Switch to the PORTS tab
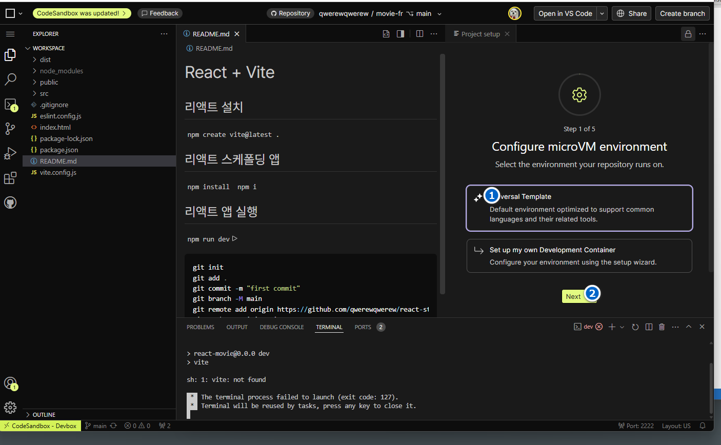This screenshot has height=445, width=721. pos(363,327)
